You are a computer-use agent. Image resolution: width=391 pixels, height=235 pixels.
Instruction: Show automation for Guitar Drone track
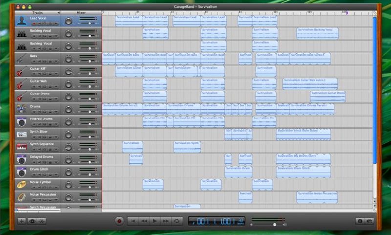[56, 99]
